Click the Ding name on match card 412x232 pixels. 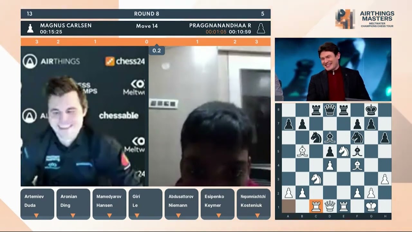tap(65, 205)
